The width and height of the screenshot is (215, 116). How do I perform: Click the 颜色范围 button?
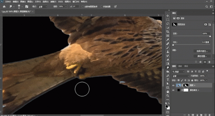[x=202, y=56]
